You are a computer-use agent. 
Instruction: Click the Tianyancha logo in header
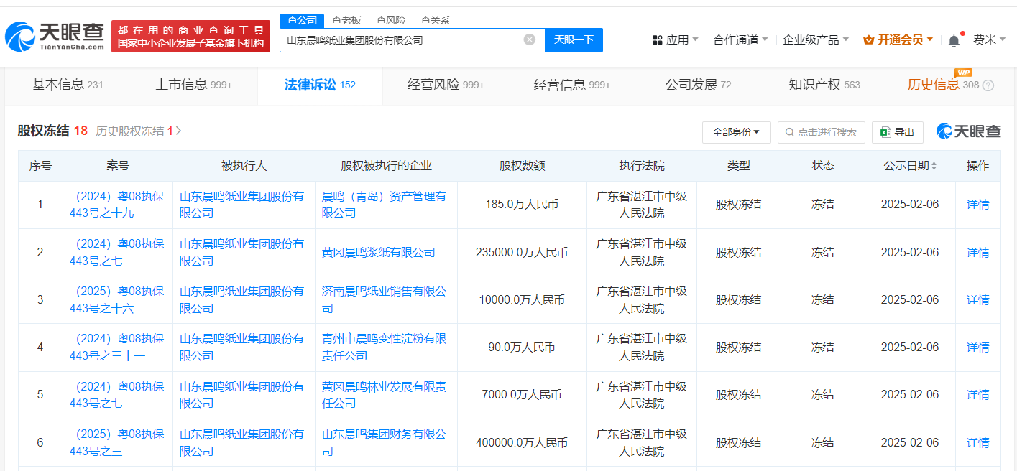(x=55, y=36)
